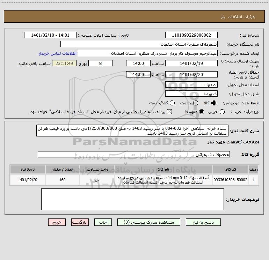Click the buyer notes text area
Screen dimensions: 269x260
point(132,199)
